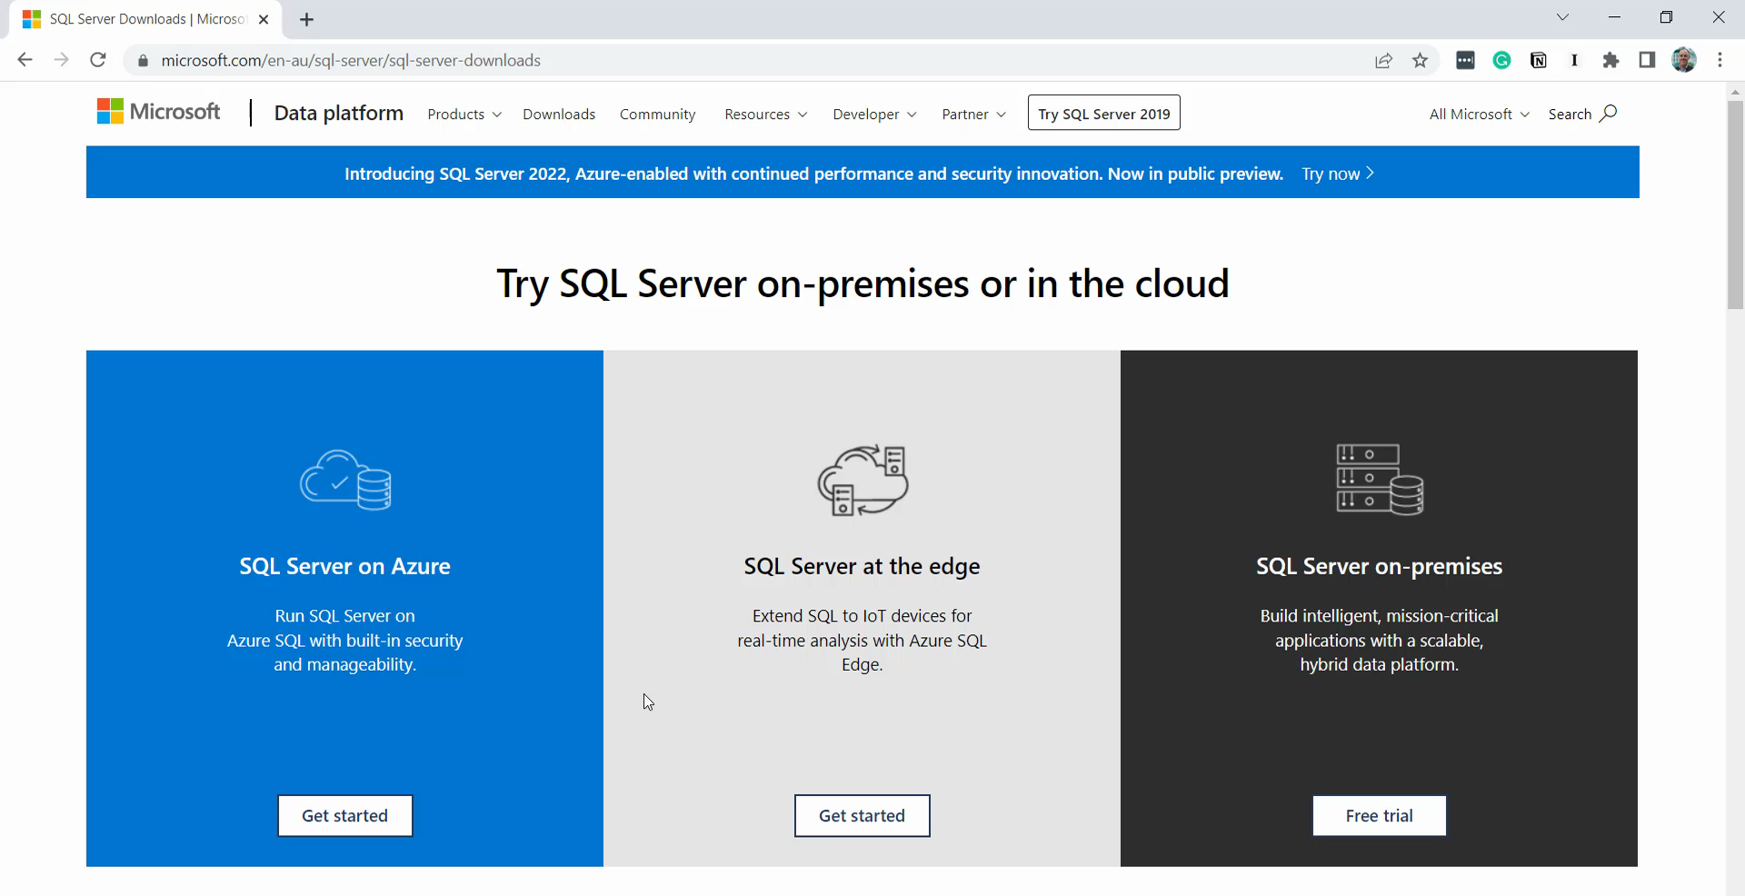Go to the Community nav item

(x=657, y=114)
